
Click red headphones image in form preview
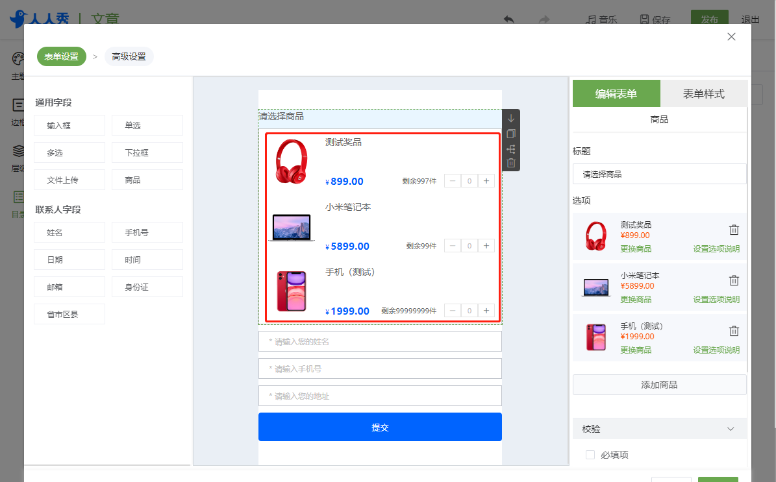[x=292, y=162]
